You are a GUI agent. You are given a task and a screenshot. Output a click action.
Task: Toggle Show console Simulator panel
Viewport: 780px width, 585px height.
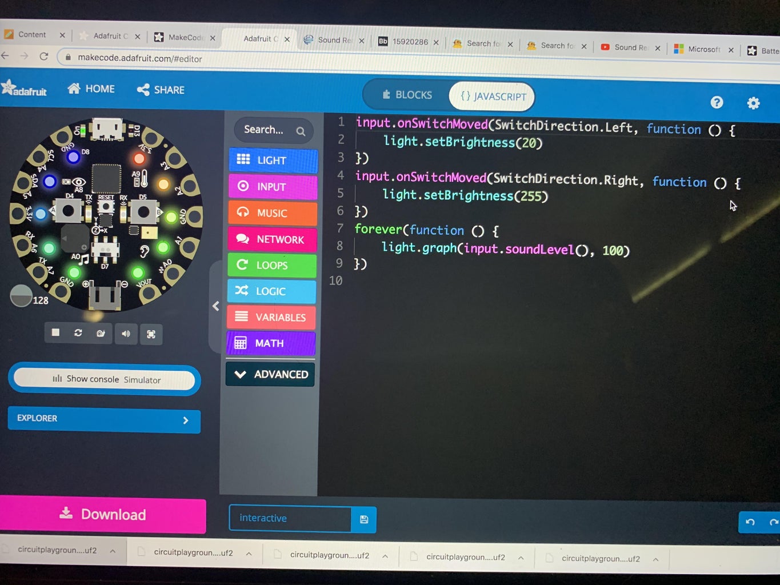104,379
